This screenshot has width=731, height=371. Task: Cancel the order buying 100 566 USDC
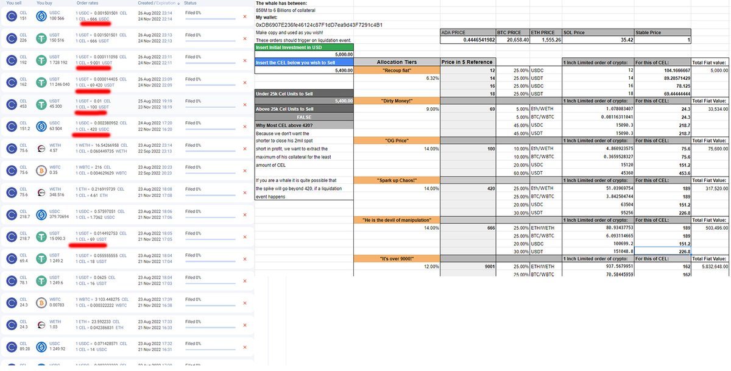coord(244,15)
